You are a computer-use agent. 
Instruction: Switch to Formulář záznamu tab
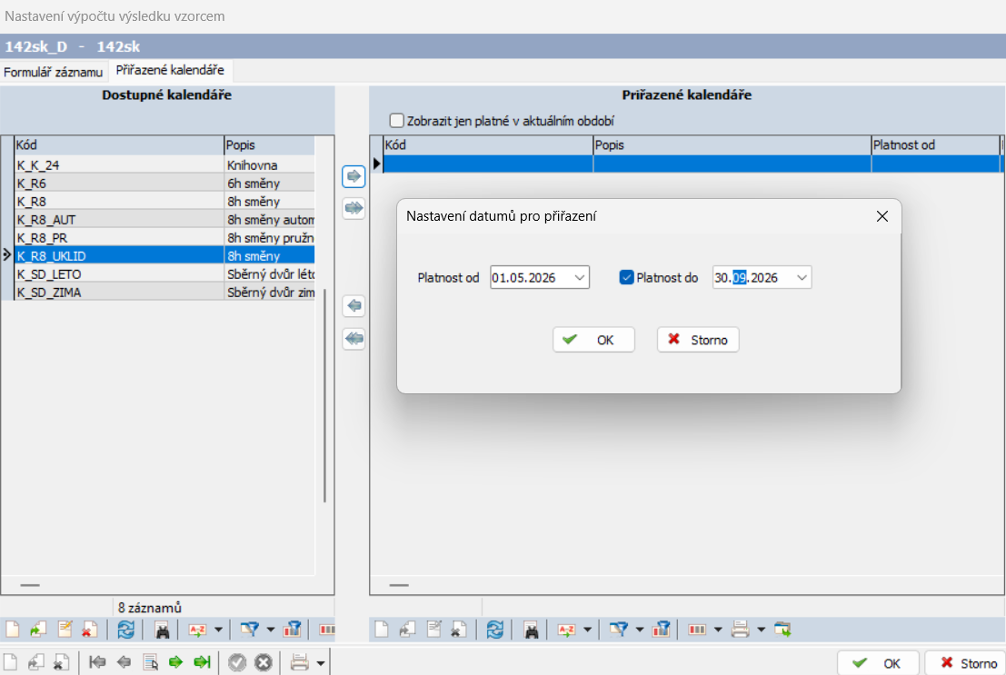pyautogui.click(x=54, y=72)
